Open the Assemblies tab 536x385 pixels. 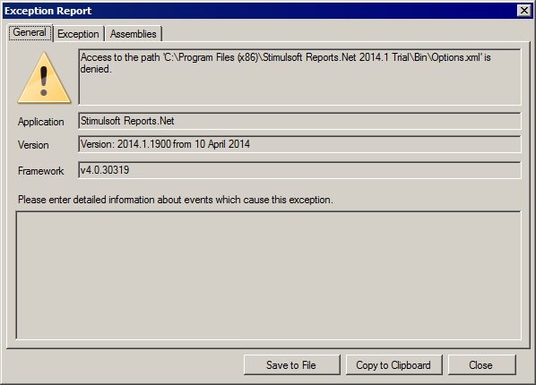(133, 34)
